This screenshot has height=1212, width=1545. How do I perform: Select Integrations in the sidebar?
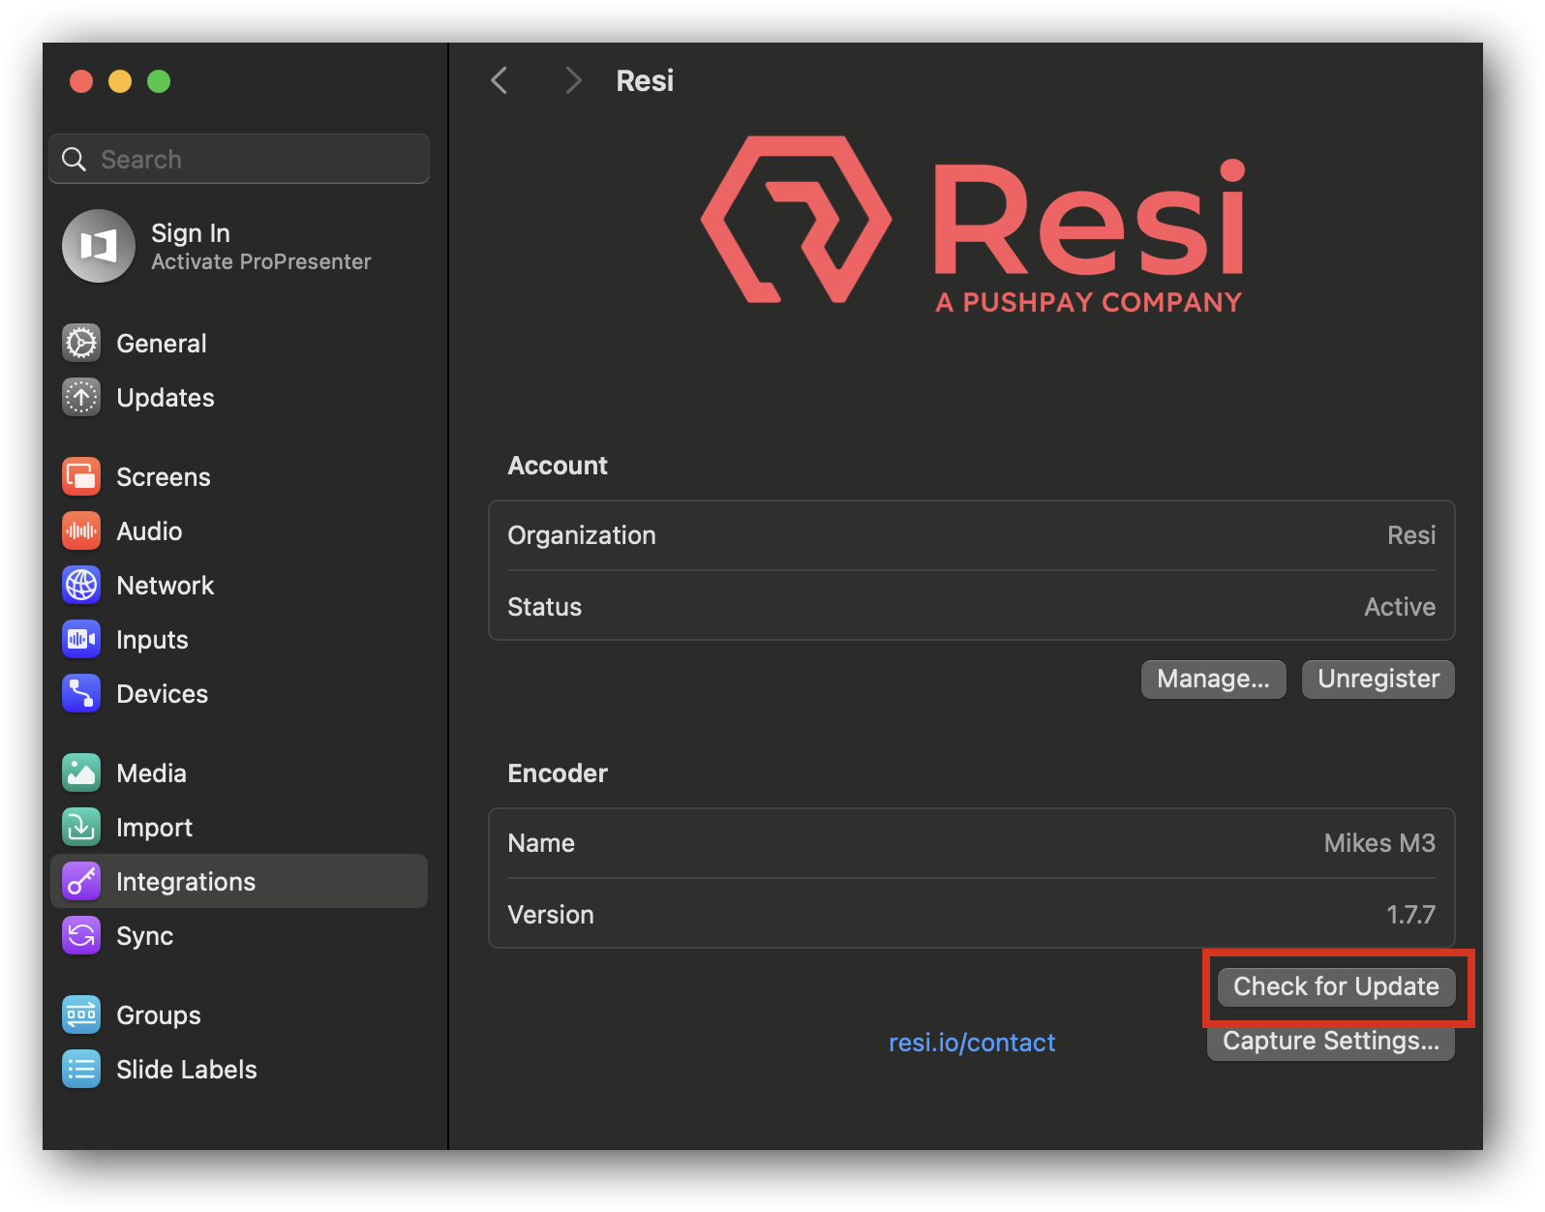tap(186, 881)
